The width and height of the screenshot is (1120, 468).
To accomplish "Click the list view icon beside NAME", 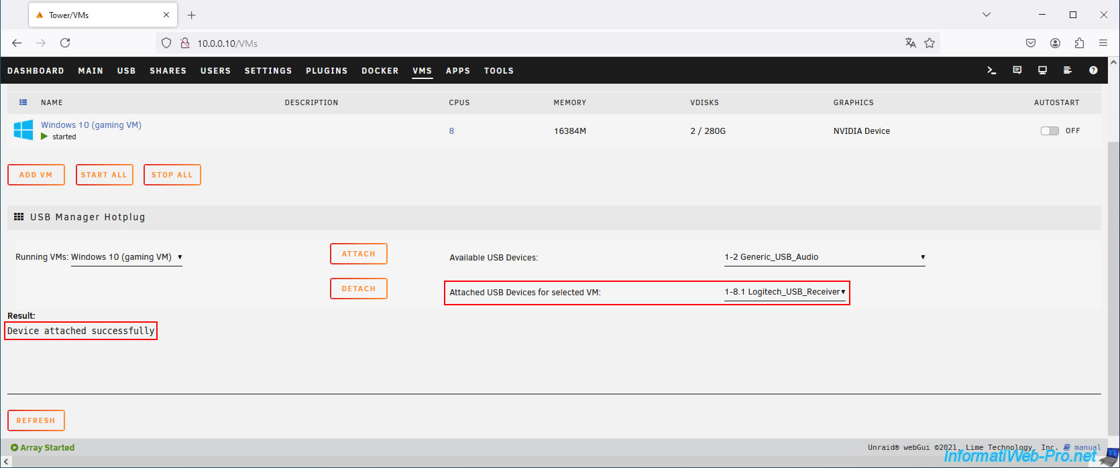I will click(23, 102).
